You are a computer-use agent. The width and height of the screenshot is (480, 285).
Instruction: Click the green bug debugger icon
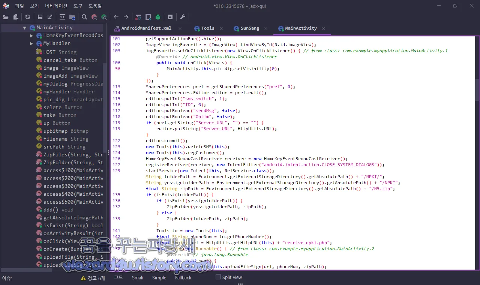(158, 17)
